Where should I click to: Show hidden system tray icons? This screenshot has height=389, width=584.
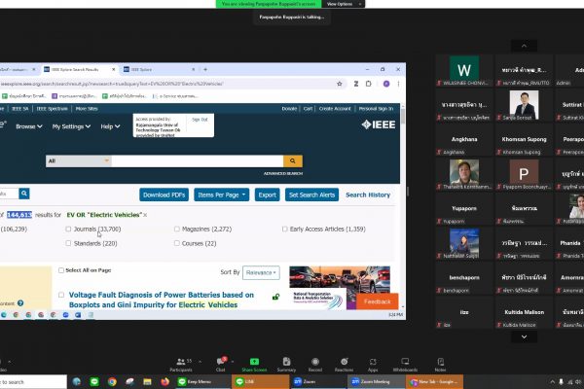tap(552, 382)
